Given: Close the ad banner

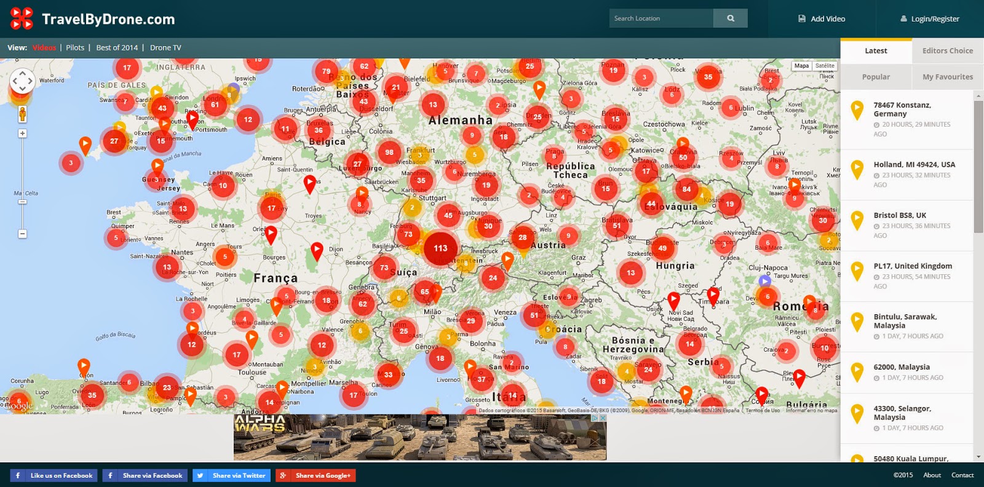Looking at the screenshot, I should 603,418.
